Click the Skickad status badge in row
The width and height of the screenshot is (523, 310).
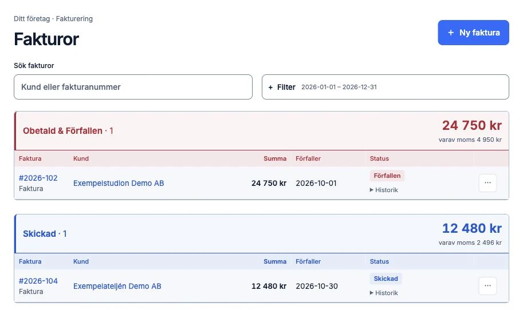tap(386, 279)
